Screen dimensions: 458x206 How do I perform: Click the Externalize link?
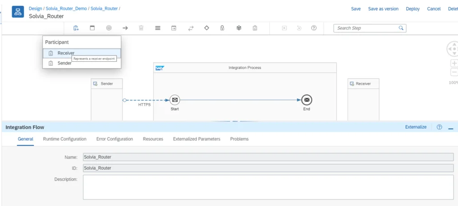(x=416, y=127)
